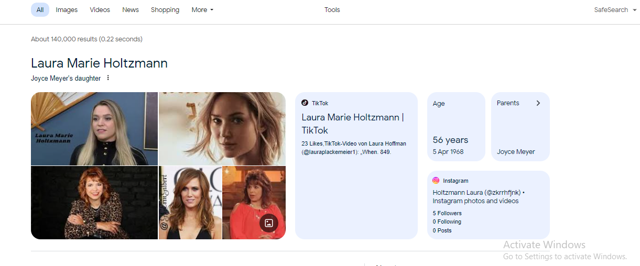Open the Laura Marie Holtzmann | TikTok link
640x266 pixels.
coord(353,124)
